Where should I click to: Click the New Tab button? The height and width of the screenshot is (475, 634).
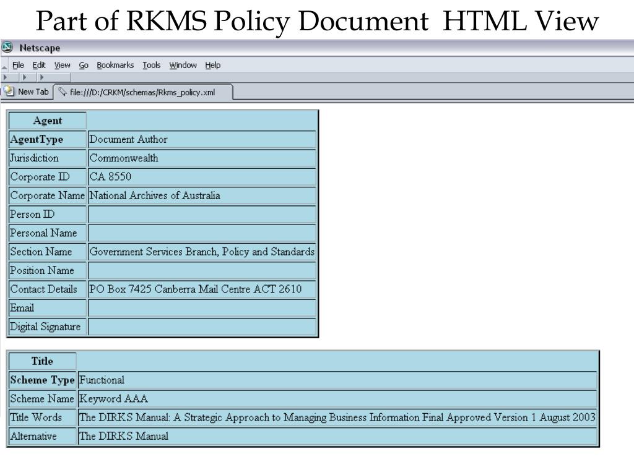coord(27,92)
